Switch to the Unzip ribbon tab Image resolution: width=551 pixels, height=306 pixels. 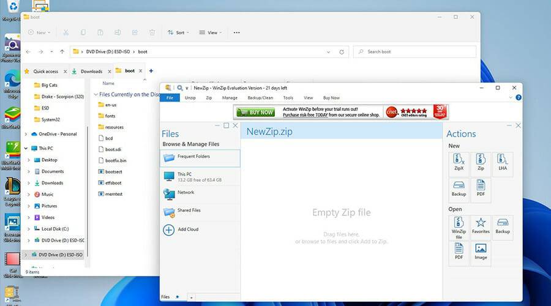[190, 98]
